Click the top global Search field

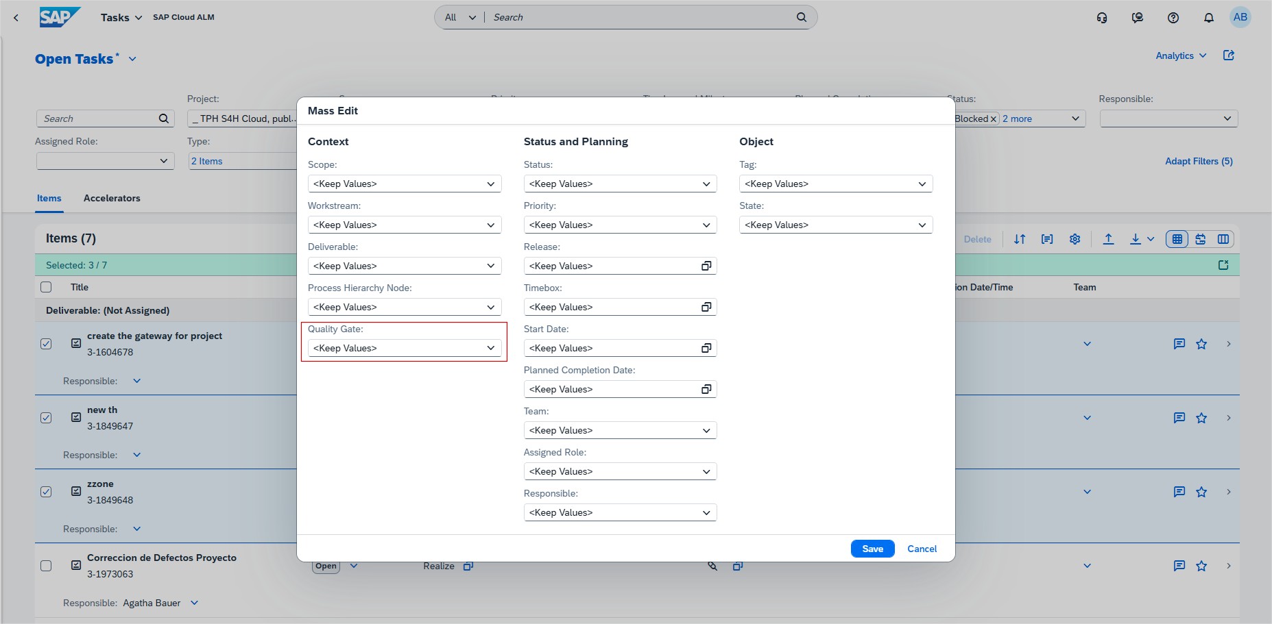click(x=641, y=17)
